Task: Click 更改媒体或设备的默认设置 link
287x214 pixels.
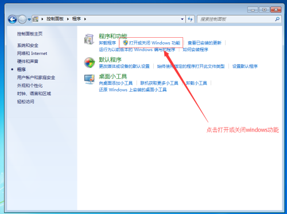Action: coord(124,66)
